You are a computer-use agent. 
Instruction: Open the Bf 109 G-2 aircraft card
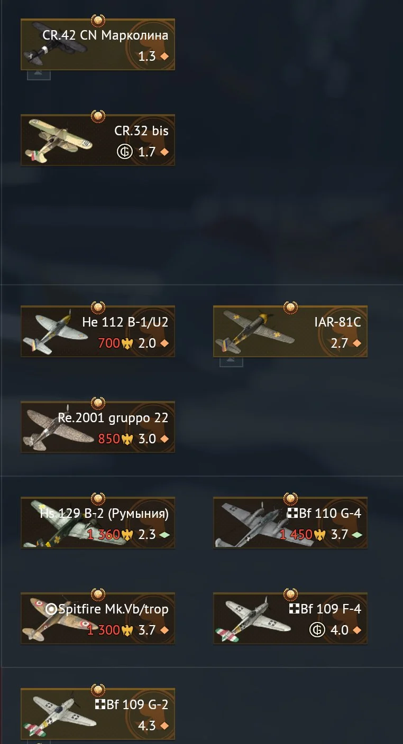click(98, 714)
